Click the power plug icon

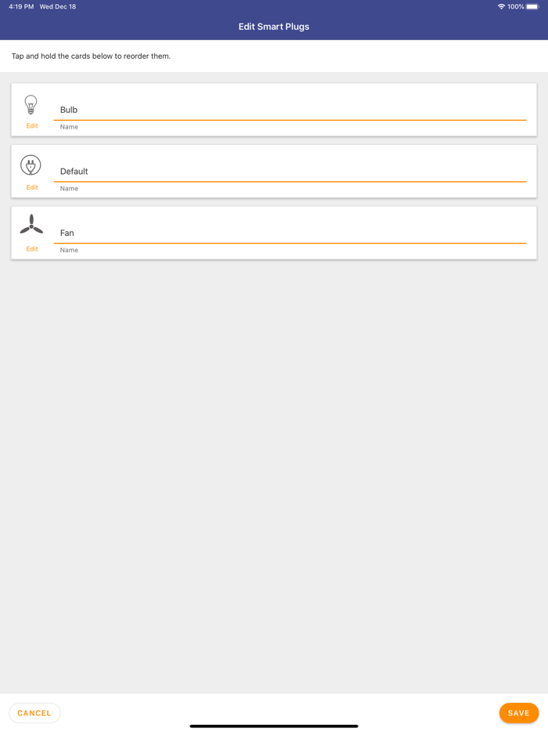tap(31, 165)
